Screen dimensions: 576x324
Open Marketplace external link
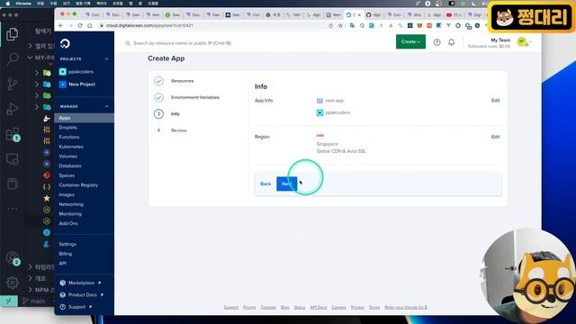(x=81, y=283)
